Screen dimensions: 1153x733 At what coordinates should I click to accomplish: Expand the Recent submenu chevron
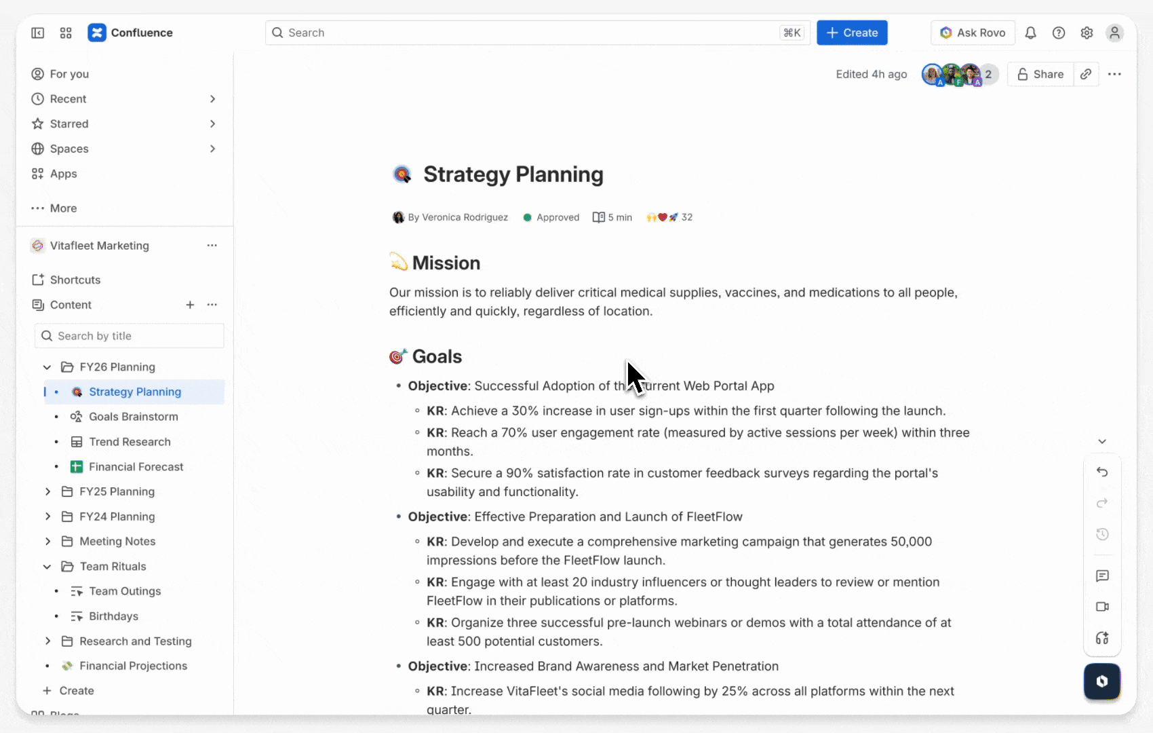coord(212,99)
